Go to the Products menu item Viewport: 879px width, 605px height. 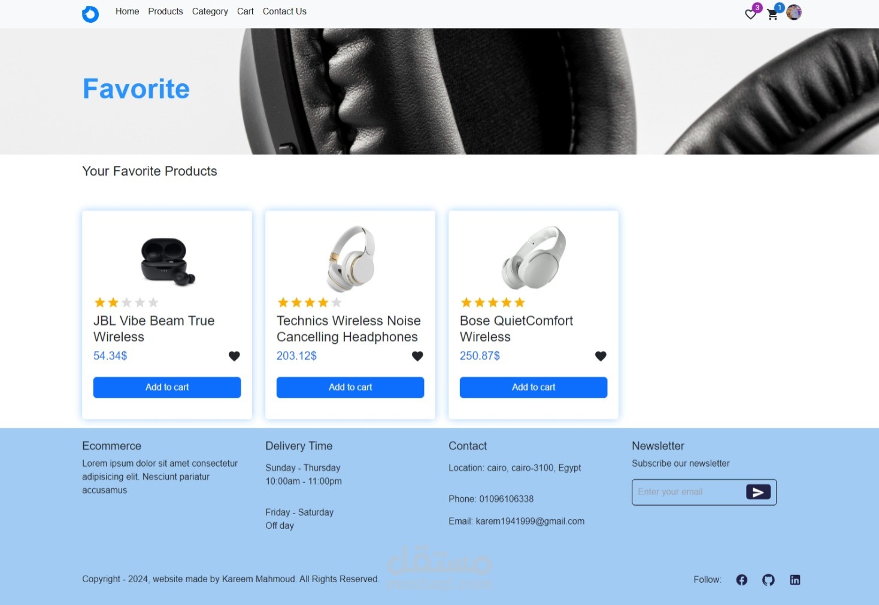click(165, 11)
